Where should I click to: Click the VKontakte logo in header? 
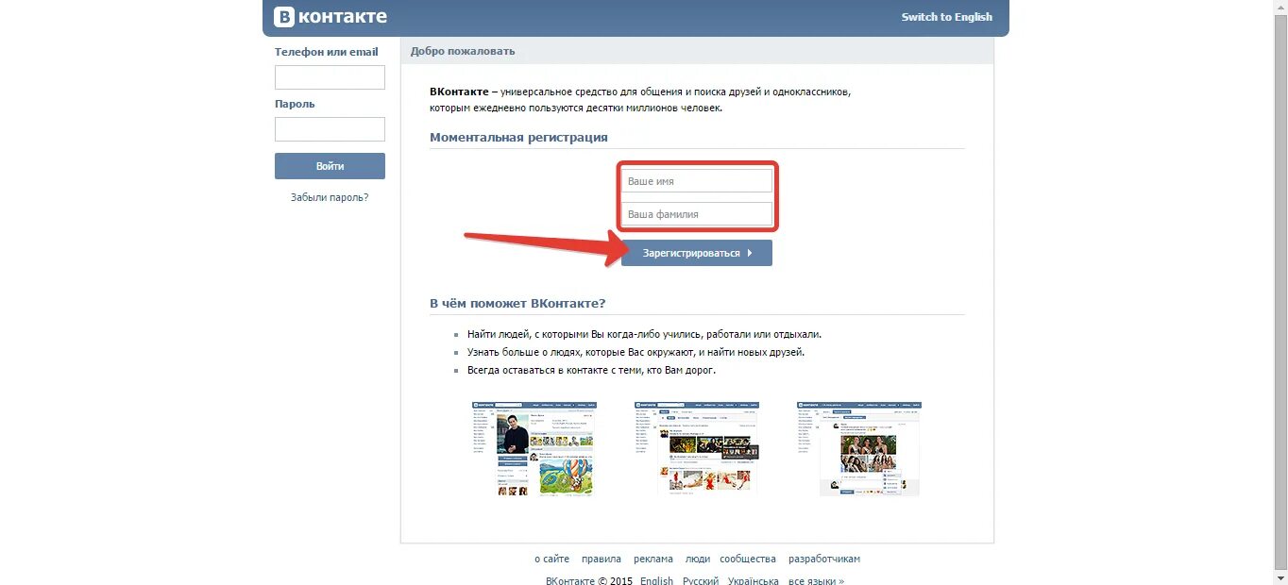330,17
